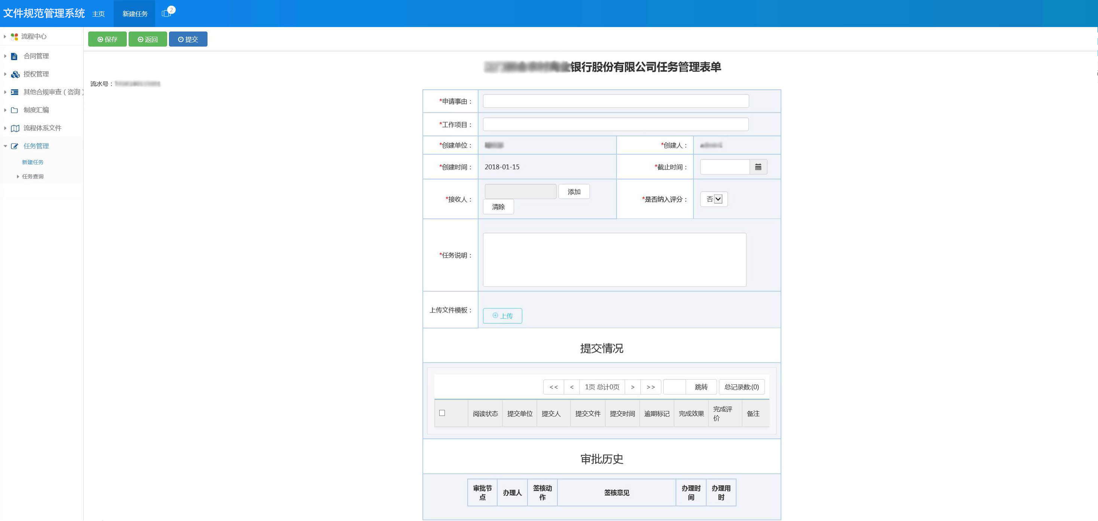Screen dimensions: 1098x521
Task: Open the 截止时间 calendar picker icon
Action: tap(758, 167)
